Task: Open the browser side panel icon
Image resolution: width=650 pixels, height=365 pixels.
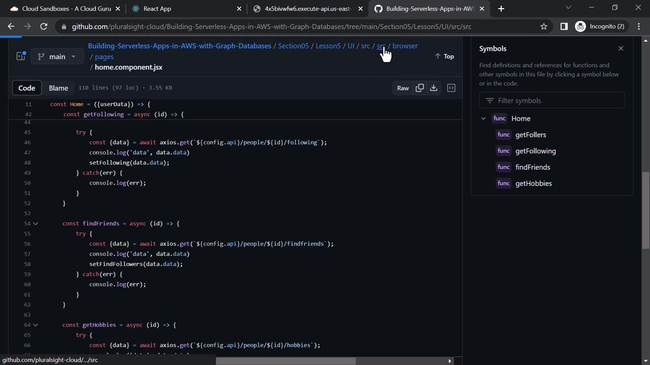Action: click(564, 26)
